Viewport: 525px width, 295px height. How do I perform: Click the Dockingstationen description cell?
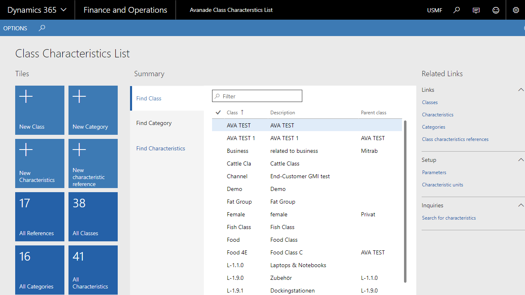coord(292,290)
